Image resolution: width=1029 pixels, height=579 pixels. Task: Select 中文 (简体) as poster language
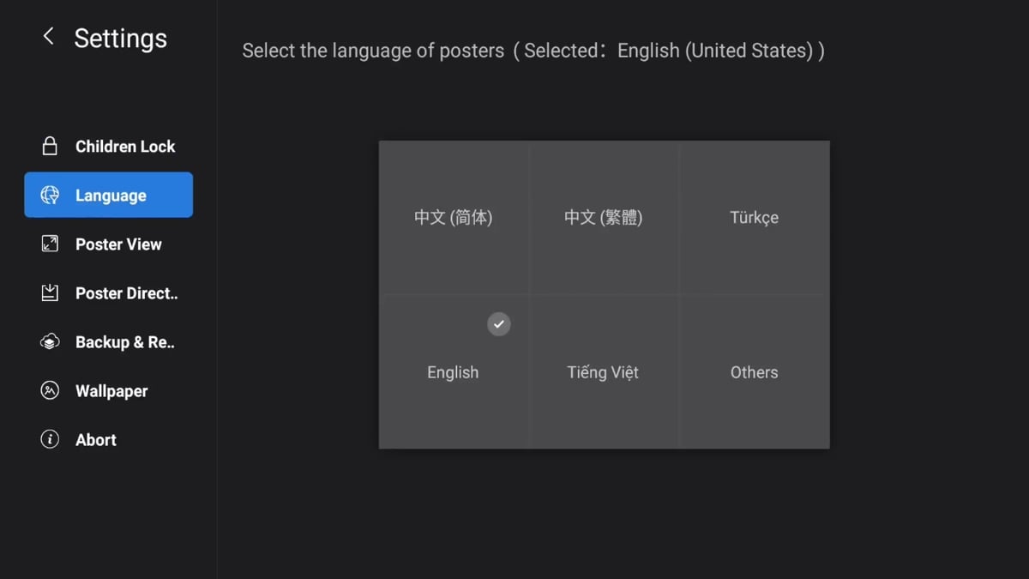[453, 218]
